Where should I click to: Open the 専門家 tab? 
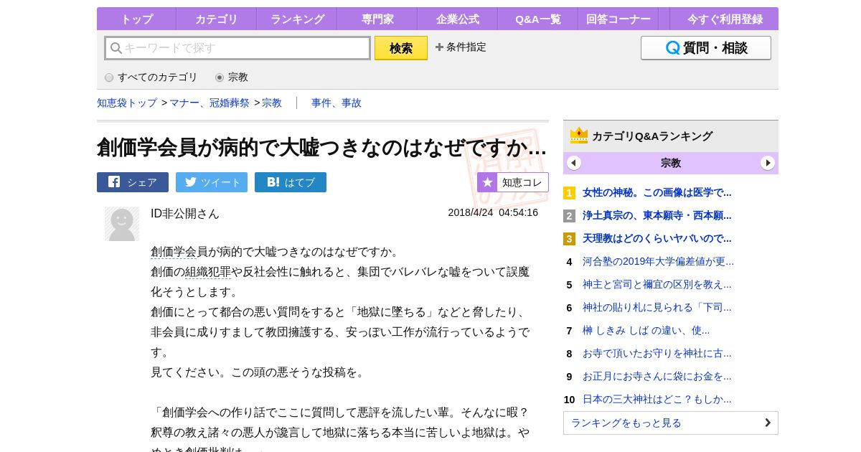(377, 19)
